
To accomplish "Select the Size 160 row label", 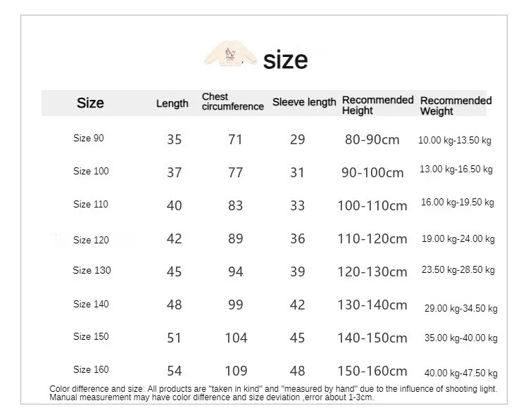I will click(x=91, y=369).
